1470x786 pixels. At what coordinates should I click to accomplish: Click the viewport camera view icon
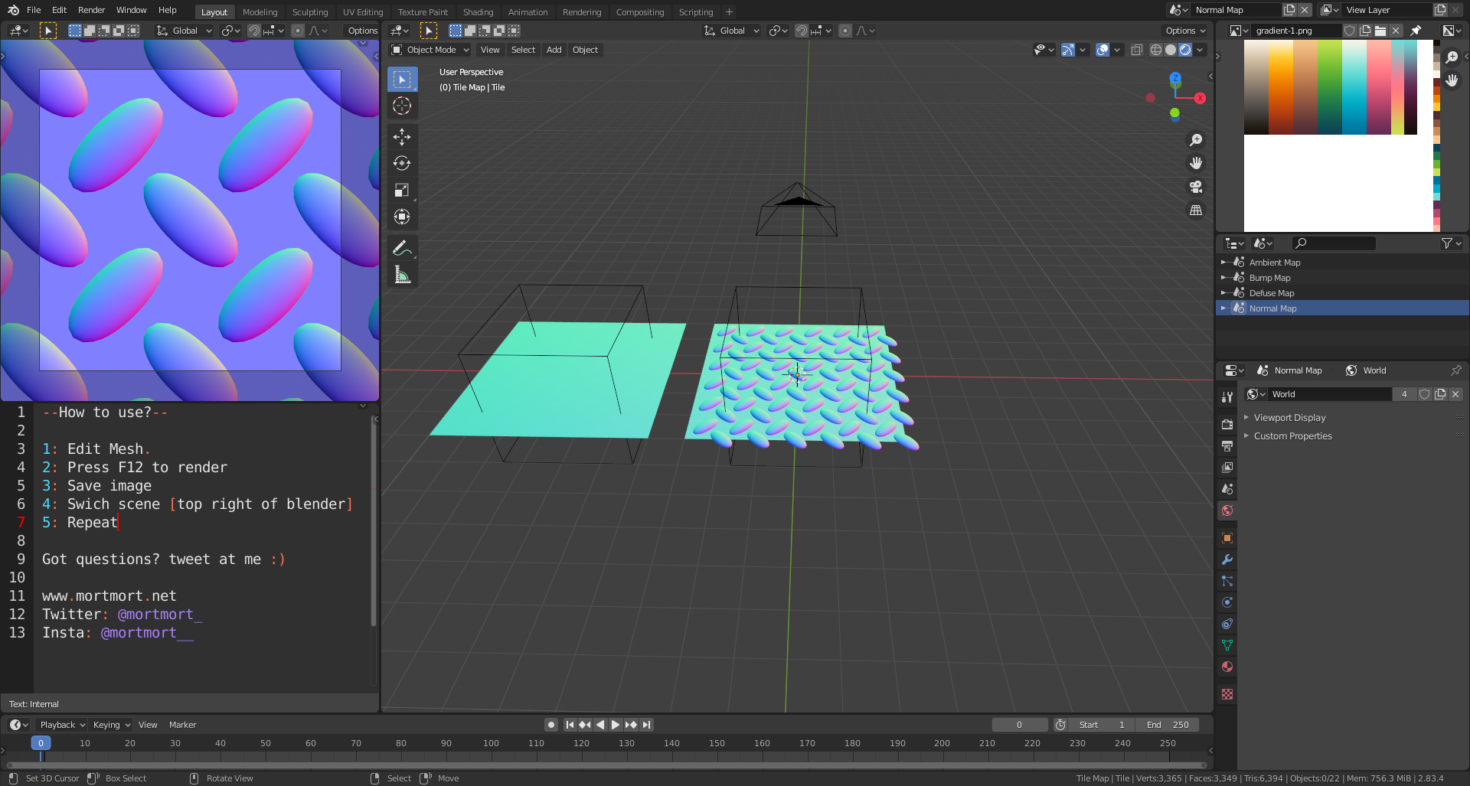(1196, 187)
